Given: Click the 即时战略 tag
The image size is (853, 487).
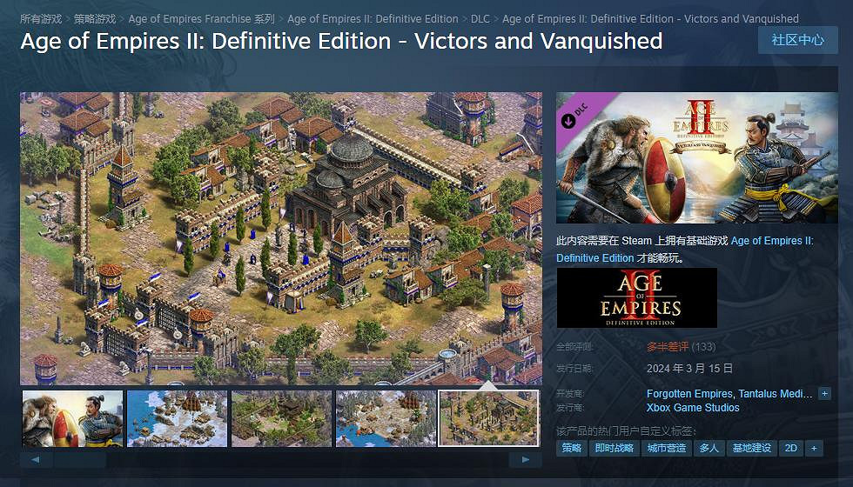Looking at the screenshot, I should pos(615,449).
